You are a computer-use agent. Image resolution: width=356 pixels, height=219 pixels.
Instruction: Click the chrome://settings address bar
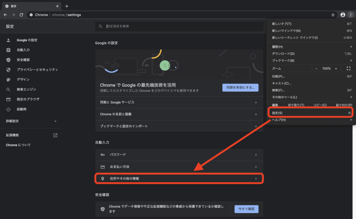pyautogui.click(x=181, y=15)
